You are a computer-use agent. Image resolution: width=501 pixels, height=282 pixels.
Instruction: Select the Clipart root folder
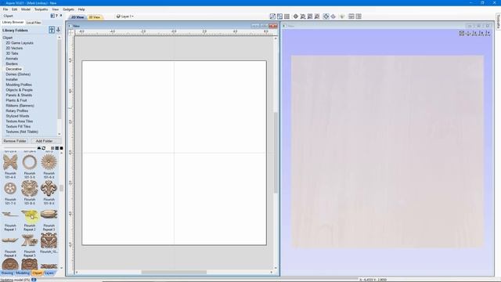(x=8, y=38)
